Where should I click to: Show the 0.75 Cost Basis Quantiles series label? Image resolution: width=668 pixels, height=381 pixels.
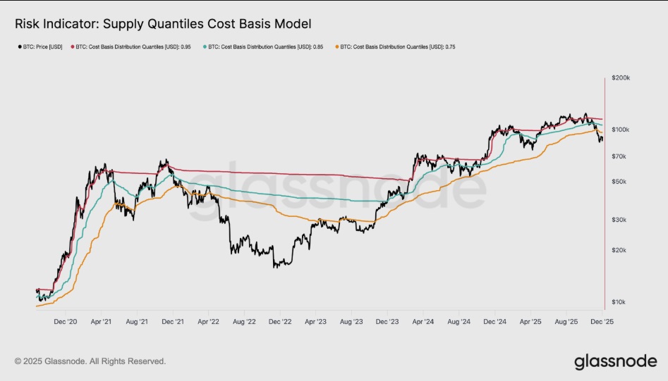pyautogui.click(x=403, y=46)
